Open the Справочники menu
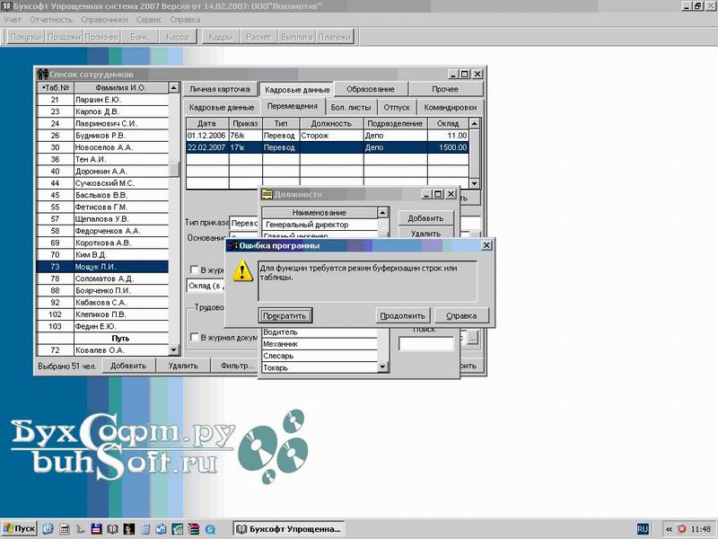The image size is (718, 539). pyautogui.click(x=101, y=18)
